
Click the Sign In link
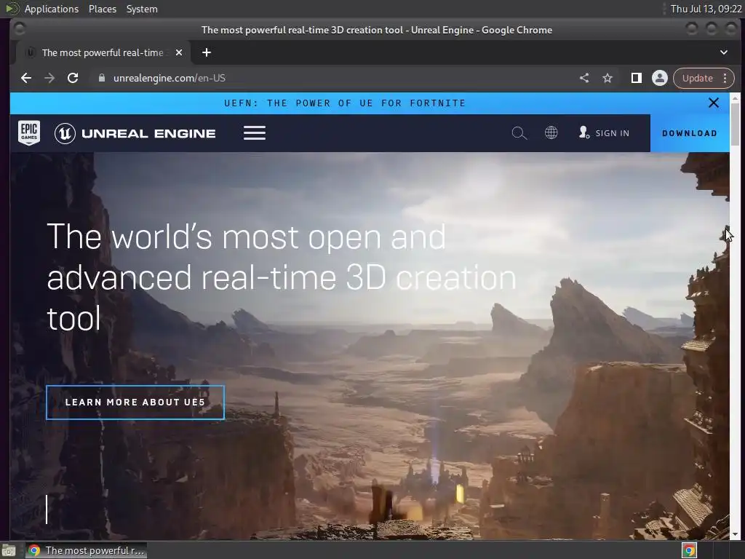[x=605, y=133]
